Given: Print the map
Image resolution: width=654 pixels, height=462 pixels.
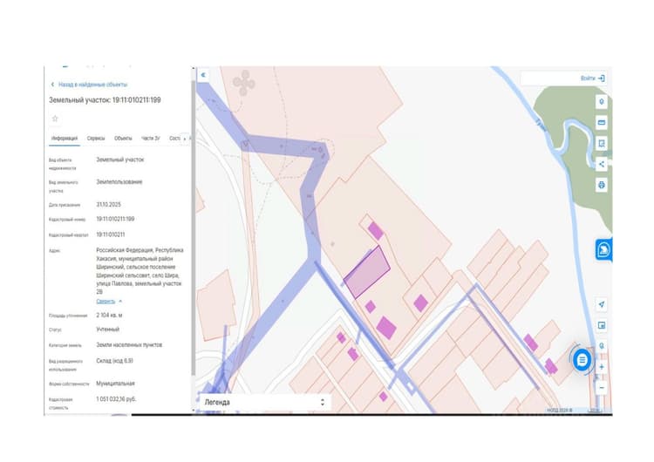Looking at the screenshot, I should point(602,185).
